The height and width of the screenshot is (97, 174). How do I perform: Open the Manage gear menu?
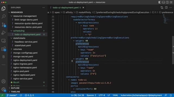[4, 89]
